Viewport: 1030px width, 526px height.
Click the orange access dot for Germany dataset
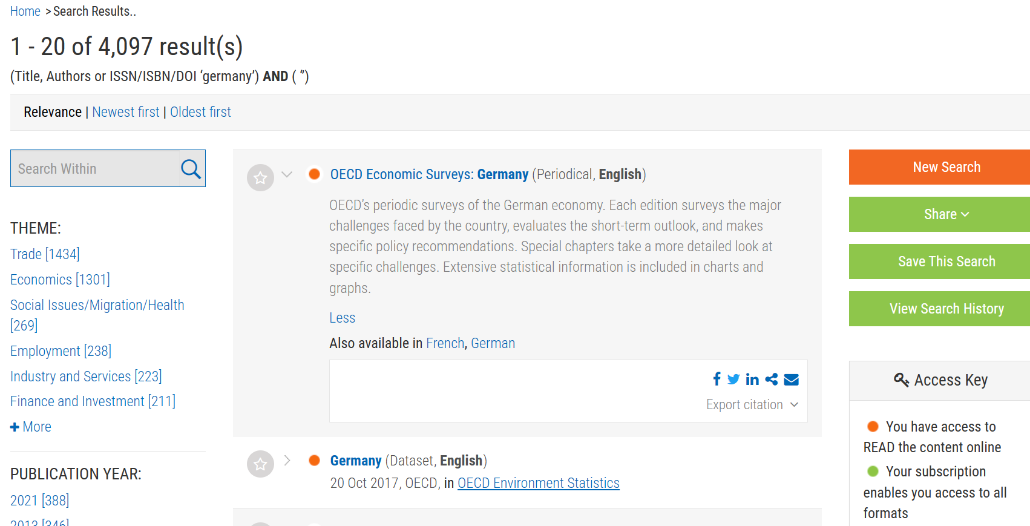(x=314, y=461)
